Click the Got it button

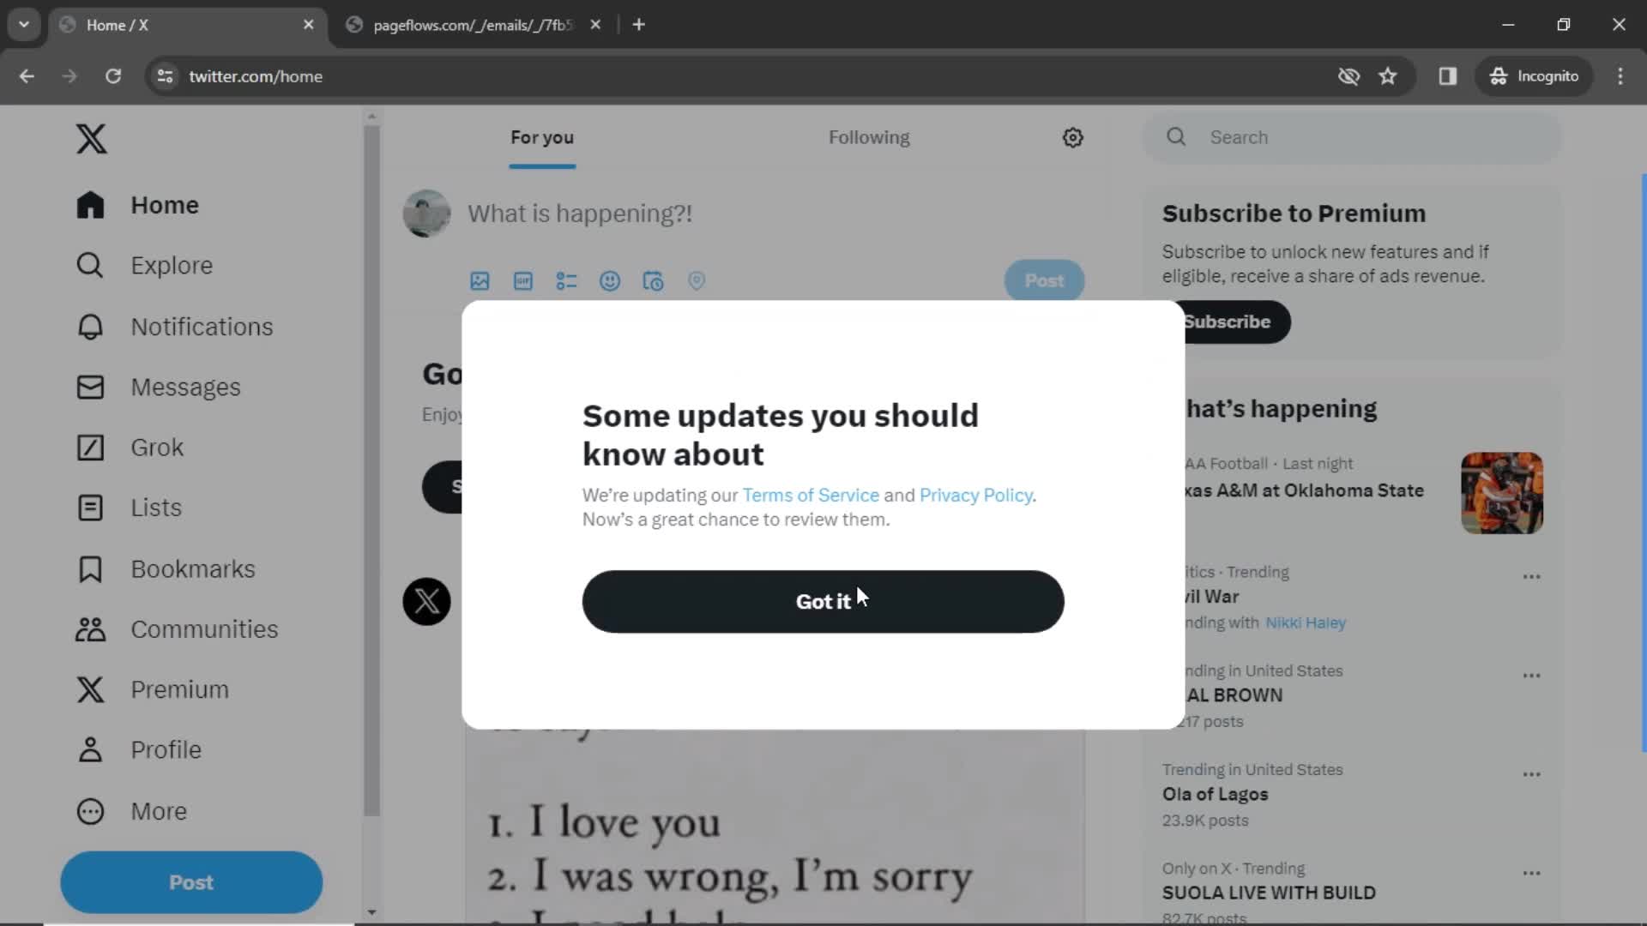[823, 600]
